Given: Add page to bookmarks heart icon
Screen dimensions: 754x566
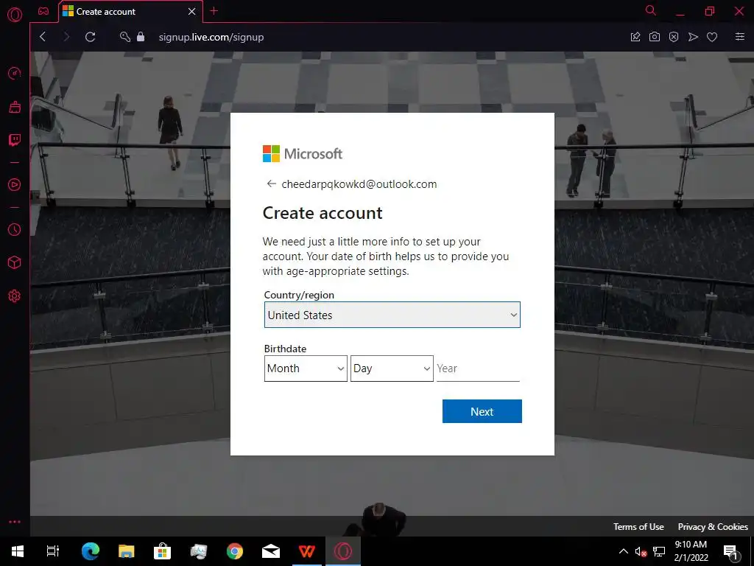Looking at the screenshot, I should point(712,37).
